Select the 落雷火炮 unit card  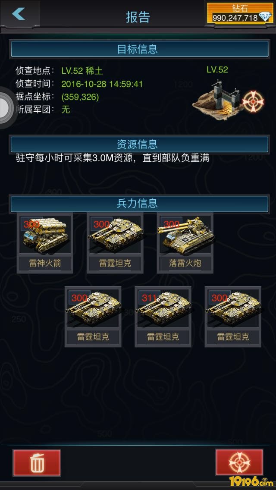[185, 243]
